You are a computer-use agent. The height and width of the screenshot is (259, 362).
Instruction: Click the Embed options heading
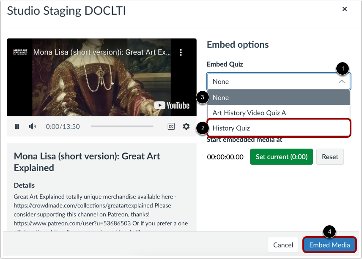238,44
